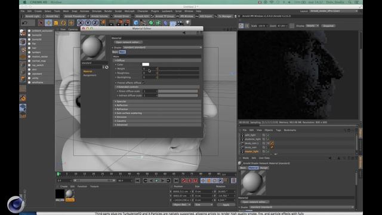
Task: Click the orange coordinate system cube icon
Action: click(103, 23)
